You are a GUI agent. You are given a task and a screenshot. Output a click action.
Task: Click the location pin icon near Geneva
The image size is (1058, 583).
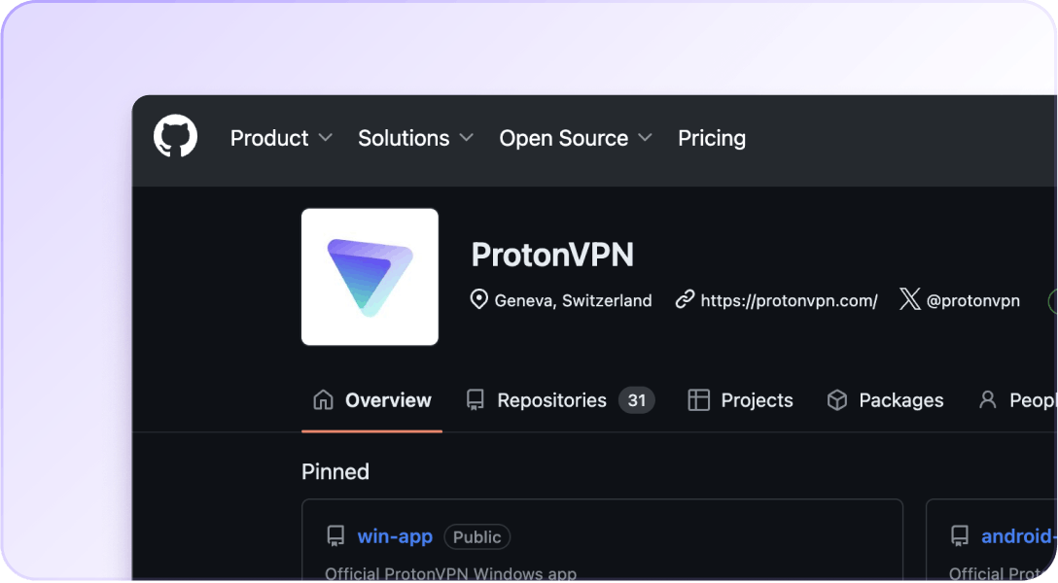(478, 299)
